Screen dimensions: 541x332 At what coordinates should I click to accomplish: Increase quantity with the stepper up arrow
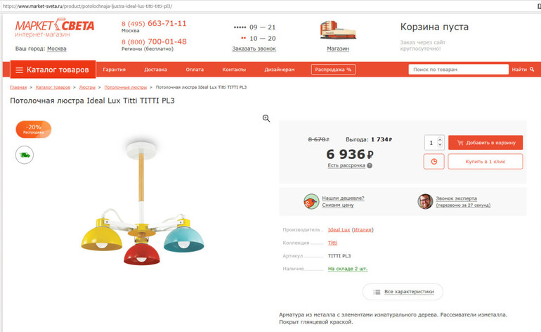(x=440, y=139)
